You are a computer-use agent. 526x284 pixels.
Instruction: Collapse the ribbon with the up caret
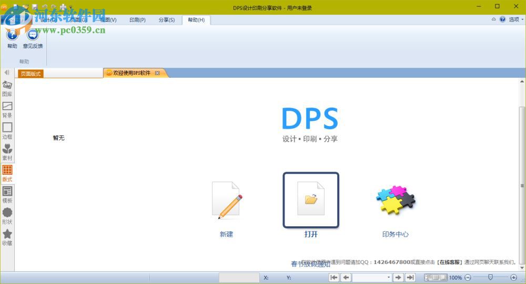(494, 19)
